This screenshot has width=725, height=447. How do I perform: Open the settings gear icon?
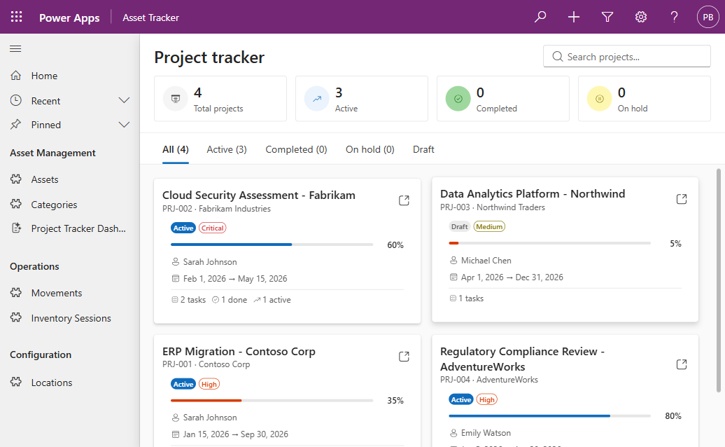pyautogui.click(x=641, y=17)
